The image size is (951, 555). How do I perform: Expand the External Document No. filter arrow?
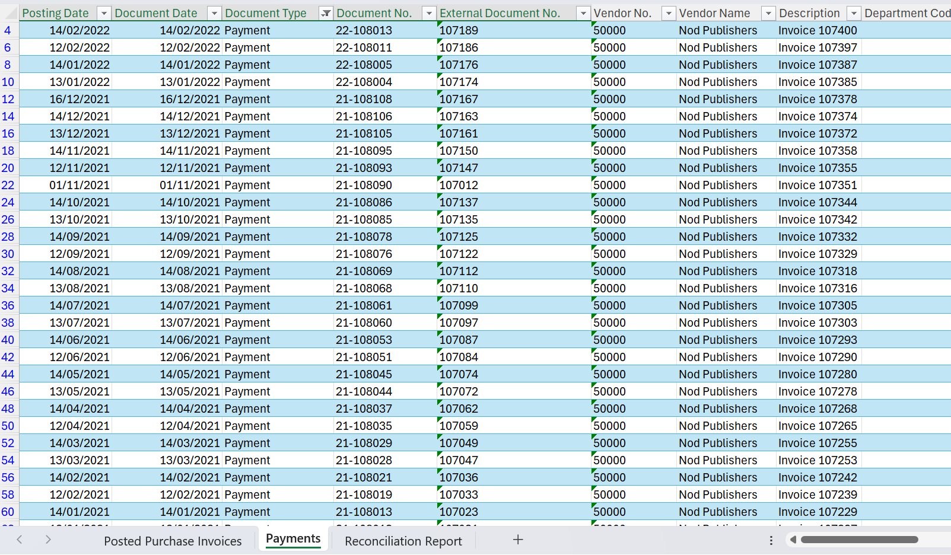583,13
